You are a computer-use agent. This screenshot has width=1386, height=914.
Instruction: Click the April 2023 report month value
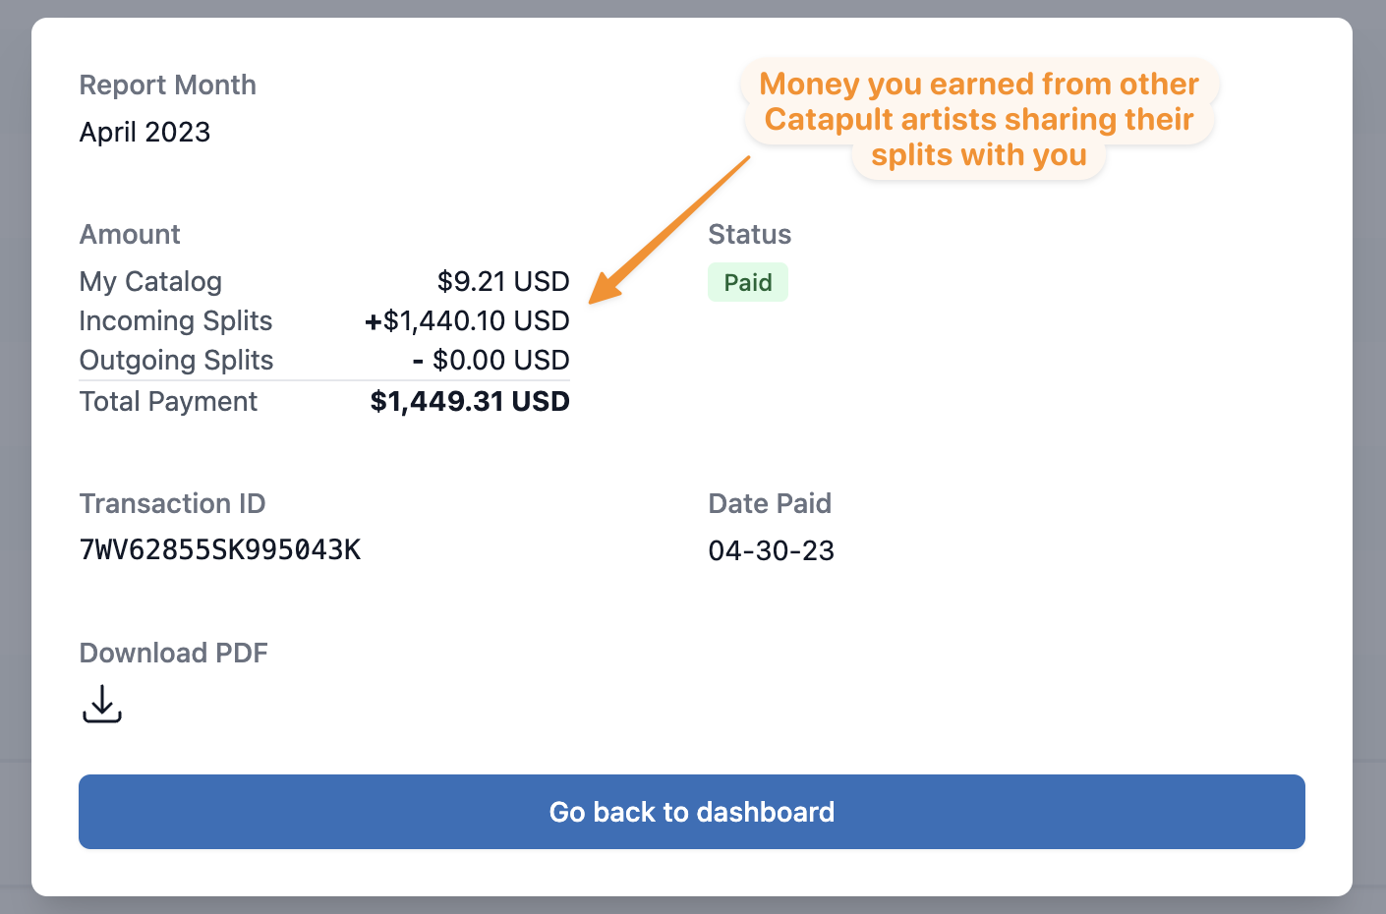(x=144, y=132)
